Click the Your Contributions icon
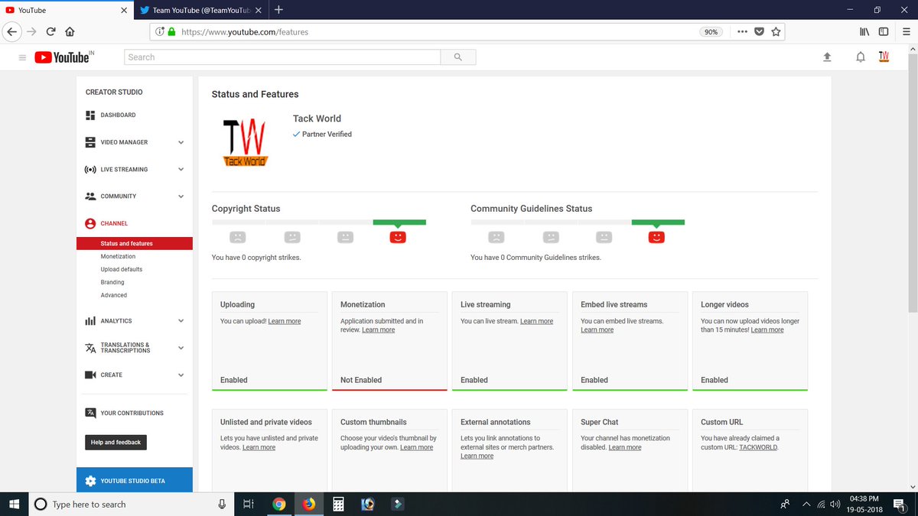918x516 pixels. [x=90, y=413]
